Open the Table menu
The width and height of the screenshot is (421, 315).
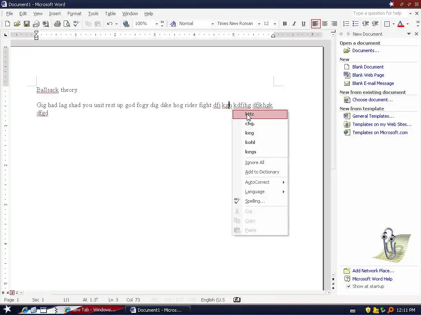point(110,14)
